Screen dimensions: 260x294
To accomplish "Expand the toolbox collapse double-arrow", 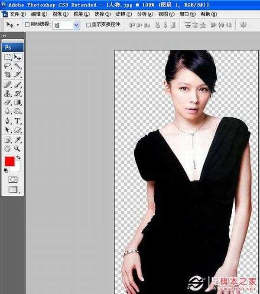I will click(4, 36).
